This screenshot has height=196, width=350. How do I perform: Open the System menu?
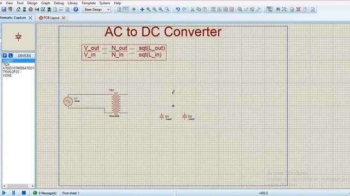[x=104, y=3]
